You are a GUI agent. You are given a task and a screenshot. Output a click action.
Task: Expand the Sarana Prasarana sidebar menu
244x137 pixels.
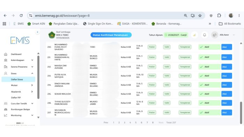tap(19, 67)
